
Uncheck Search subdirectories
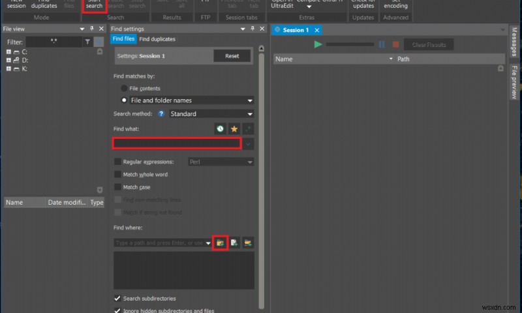click(x=117, y=299)
